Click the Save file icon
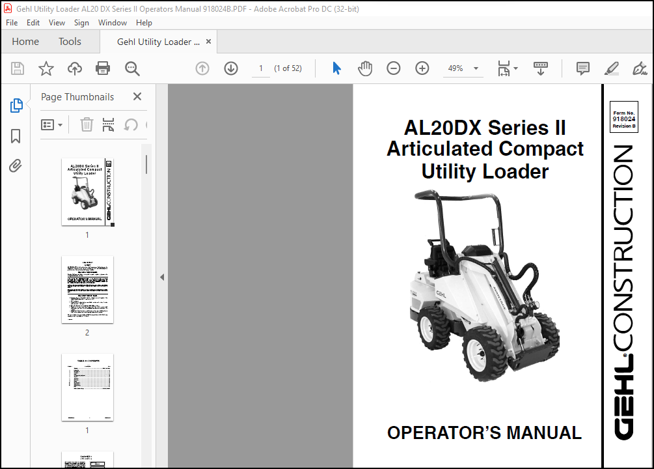 click(18, 68)
